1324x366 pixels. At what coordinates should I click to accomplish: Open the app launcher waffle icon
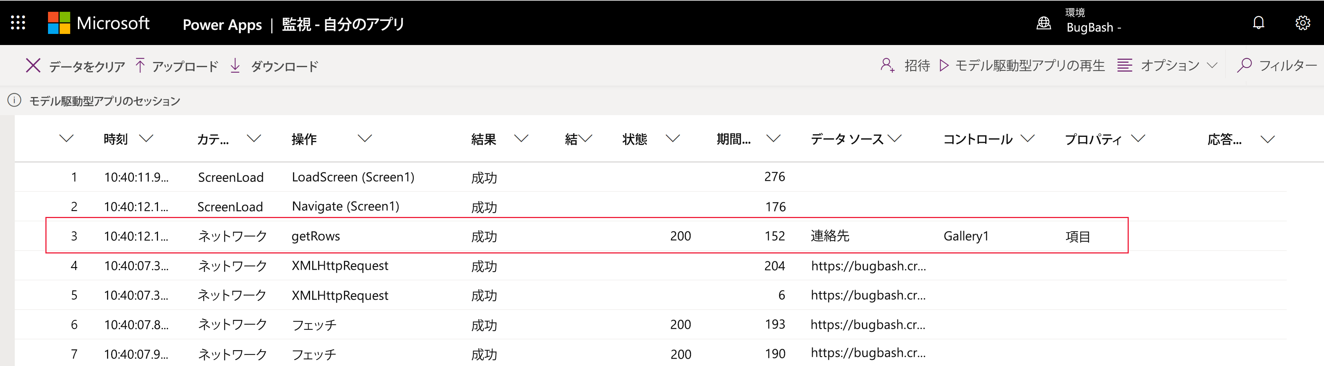[x=18, y=23]
